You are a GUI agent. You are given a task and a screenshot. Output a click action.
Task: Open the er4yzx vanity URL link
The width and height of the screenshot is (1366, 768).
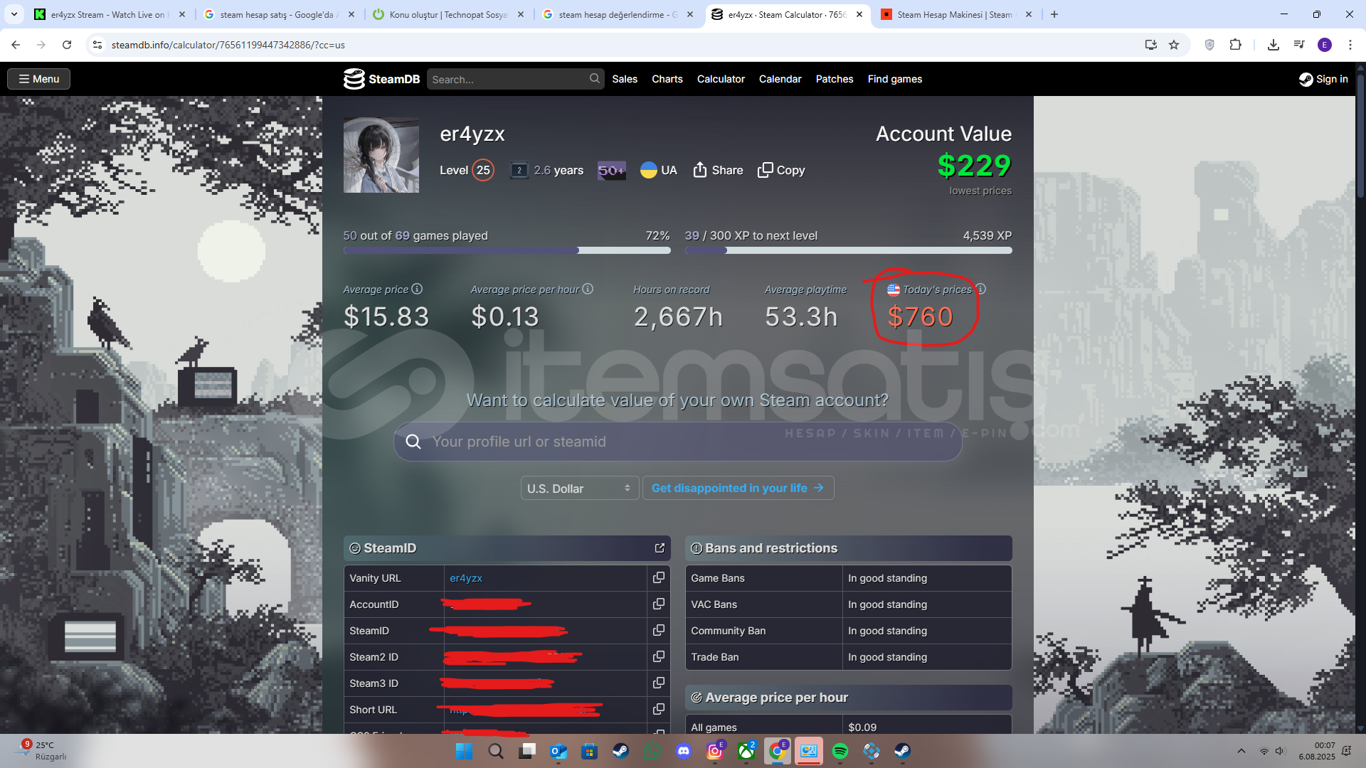466,578
